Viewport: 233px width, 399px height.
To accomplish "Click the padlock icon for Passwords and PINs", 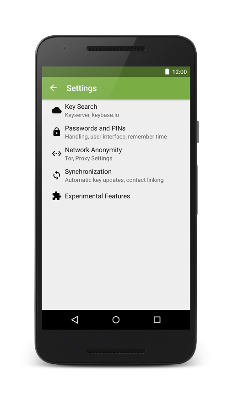I will tap(57, 132).
